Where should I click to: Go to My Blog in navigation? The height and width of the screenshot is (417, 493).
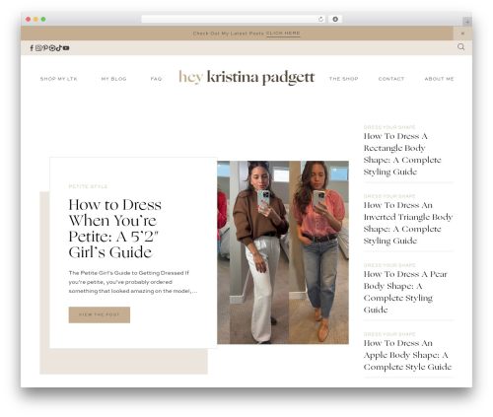click(113, 79)
